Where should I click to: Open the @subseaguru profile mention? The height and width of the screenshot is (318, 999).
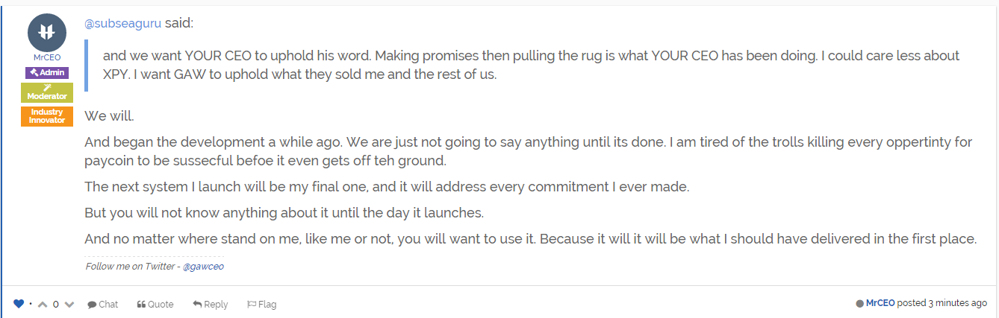[123, 23]
